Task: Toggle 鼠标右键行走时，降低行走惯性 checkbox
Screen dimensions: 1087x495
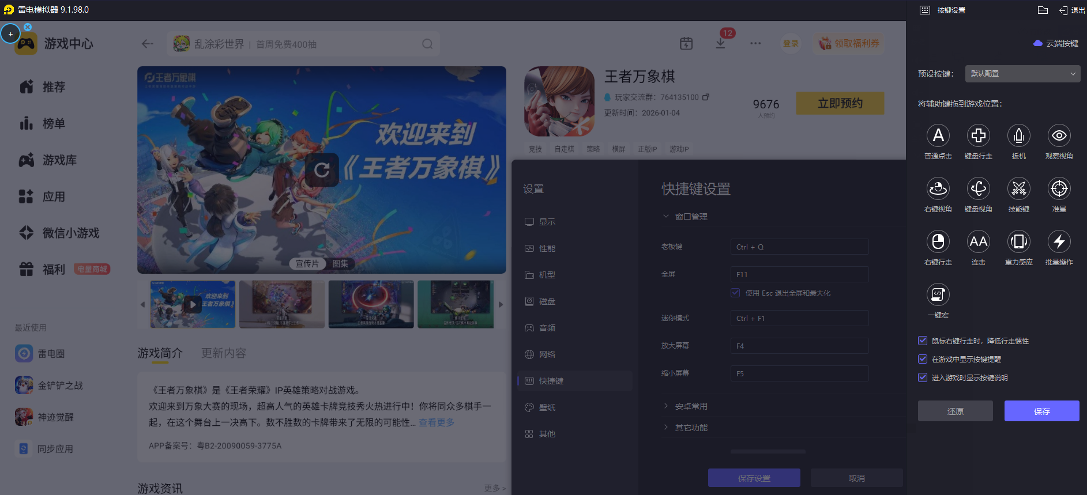Action: (x=923, y=341)
